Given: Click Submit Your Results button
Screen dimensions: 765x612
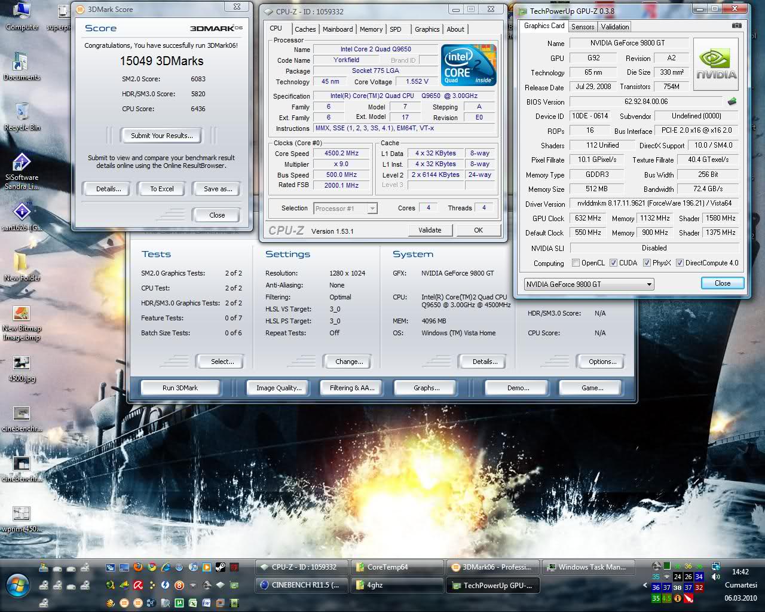Looking at the screenshot, I should (x=162, y=136).
